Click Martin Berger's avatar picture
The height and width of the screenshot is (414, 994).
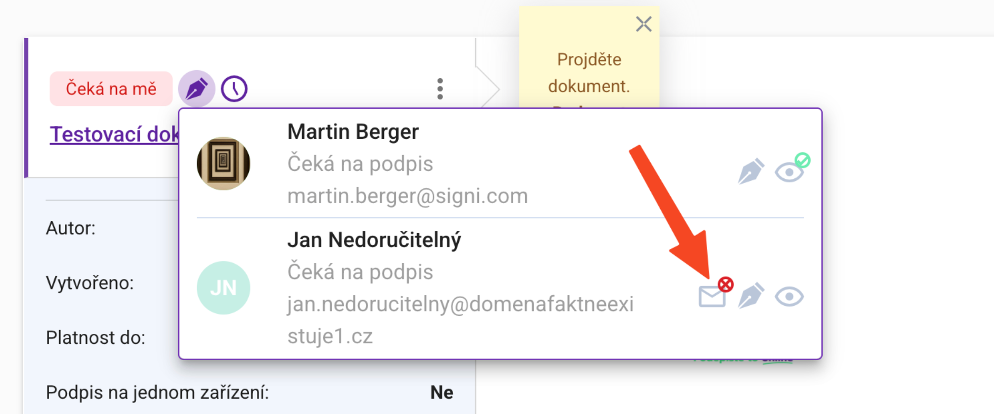pos(223,164)
